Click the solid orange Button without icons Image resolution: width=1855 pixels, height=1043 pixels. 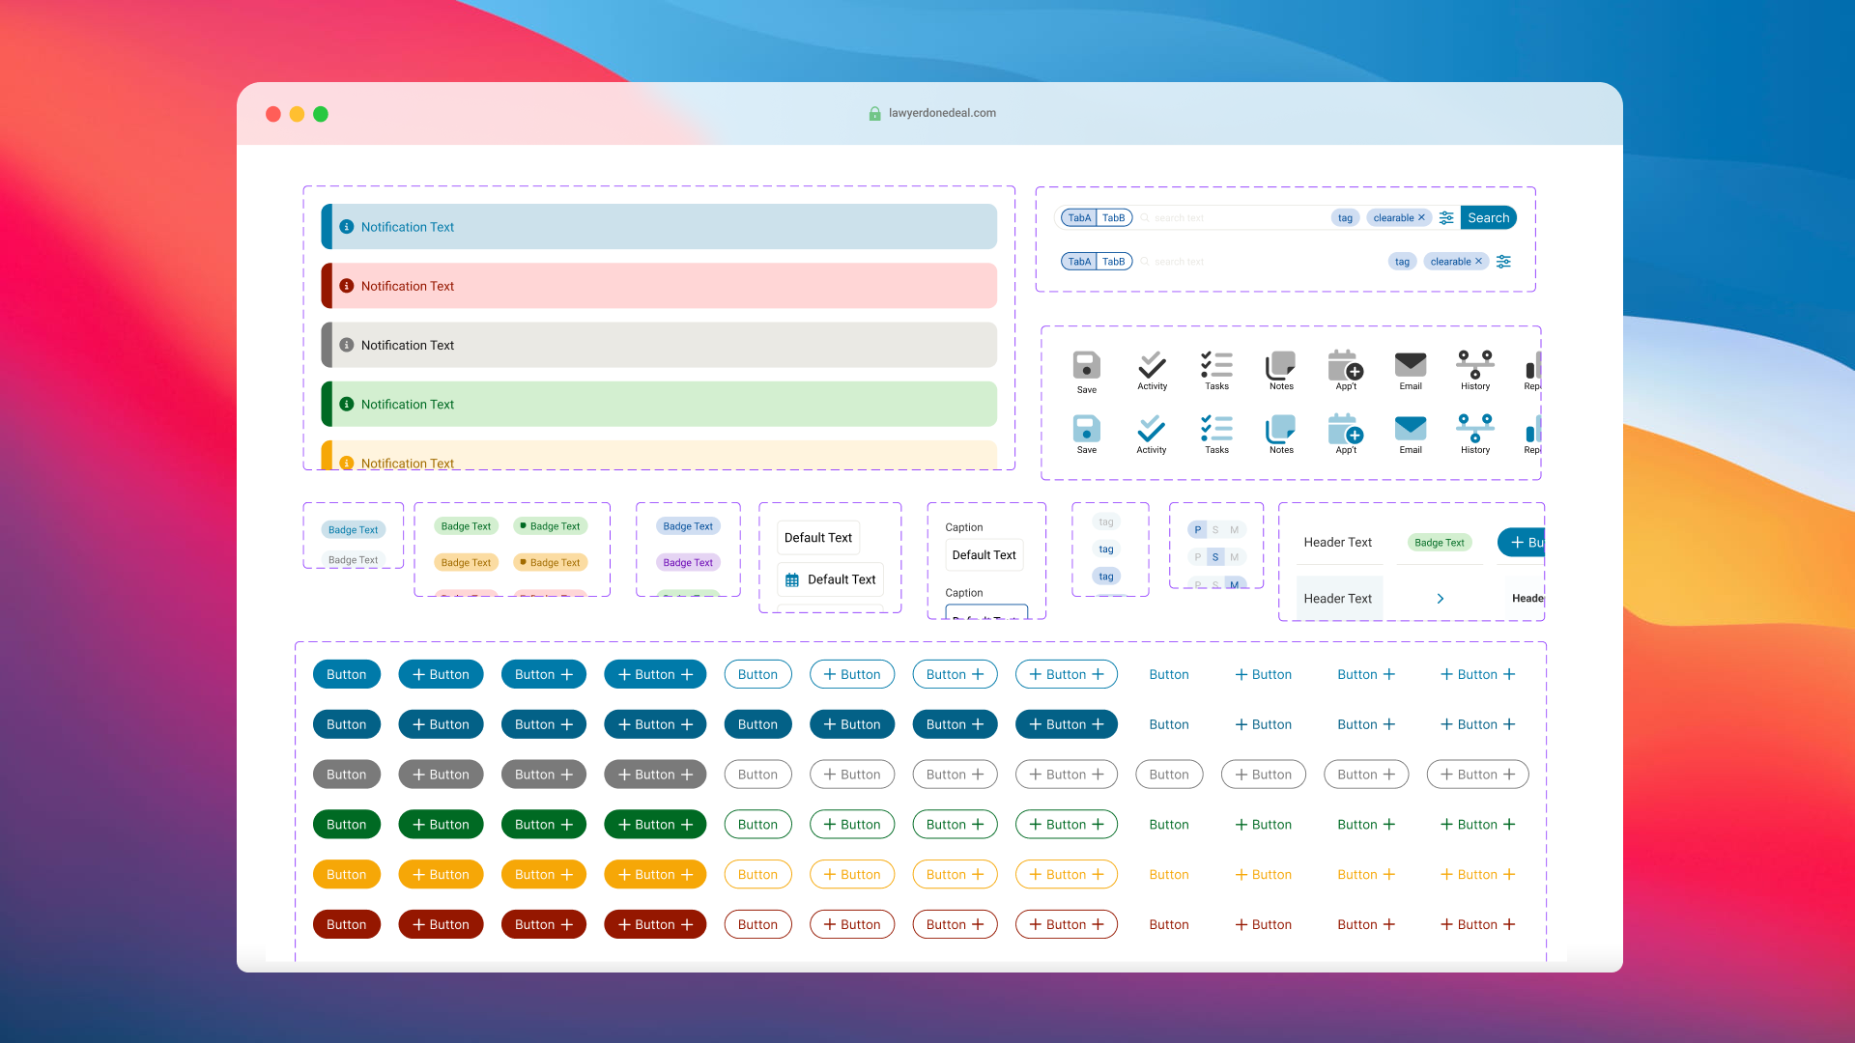(346, 875)
